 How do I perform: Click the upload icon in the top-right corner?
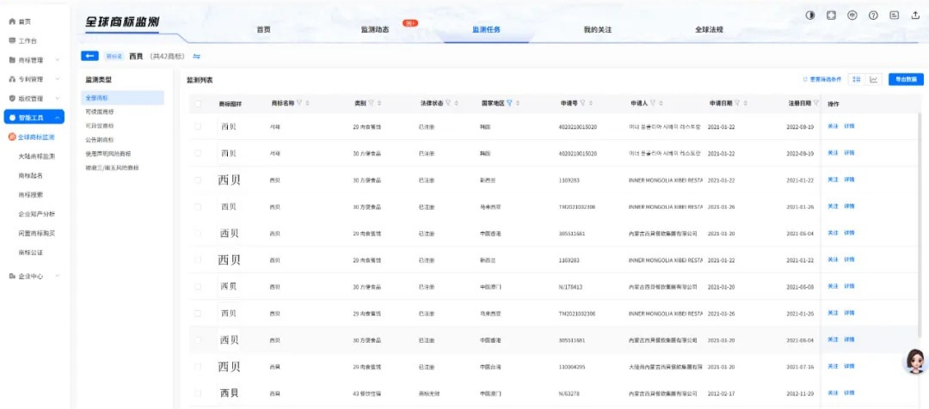coord(915,15)
